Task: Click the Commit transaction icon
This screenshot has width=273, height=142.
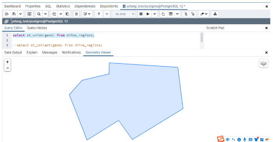Action: (186, 14)
